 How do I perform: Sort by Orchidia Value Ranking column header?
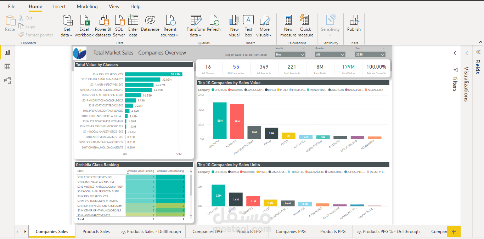140,171
